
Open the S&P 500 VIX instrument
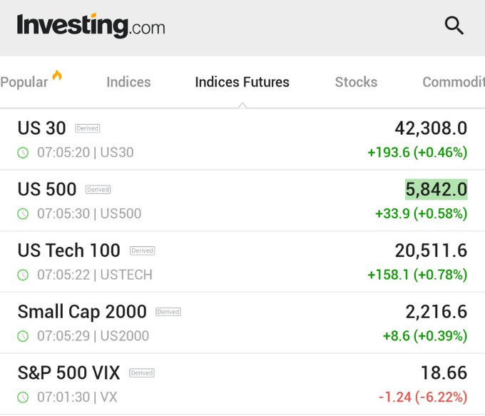(x=242, y=384)
